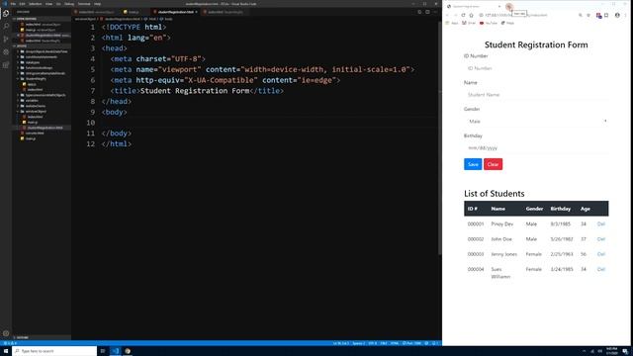Close the studentRegistration.html editor tab
Viewport: 633px width, 356px height.
[196, 12]
